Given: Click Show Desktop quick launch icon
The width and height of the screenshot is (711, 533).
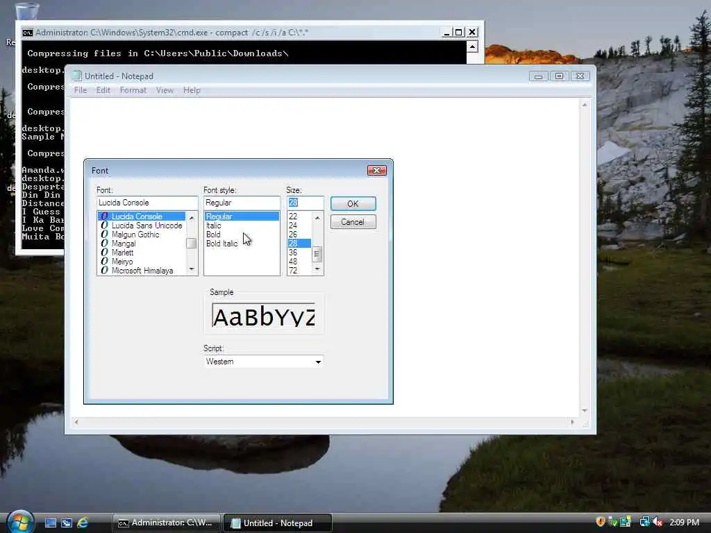Looking at the screenshot, I should pyautogui.click(x=50, y=523).
